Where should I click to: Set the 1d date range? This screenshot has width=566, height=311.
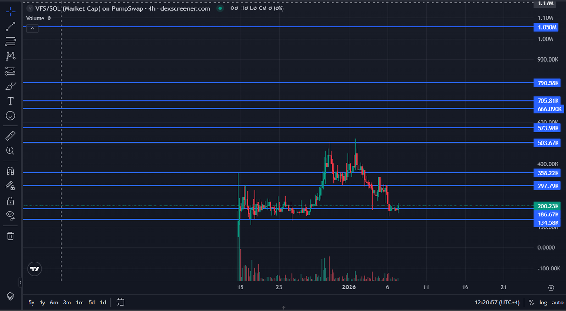103,302
